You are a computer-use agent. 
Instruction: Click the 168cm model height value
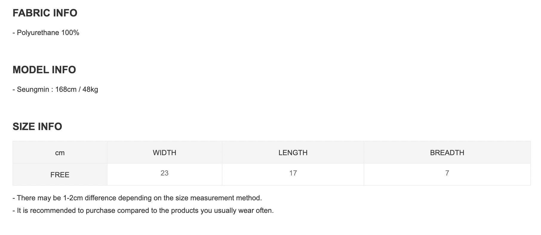(x=66, y=89)
